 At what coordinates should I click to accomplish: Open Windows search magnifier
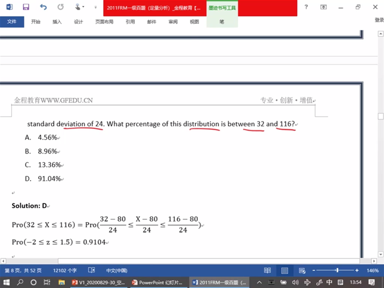[20, 282]
